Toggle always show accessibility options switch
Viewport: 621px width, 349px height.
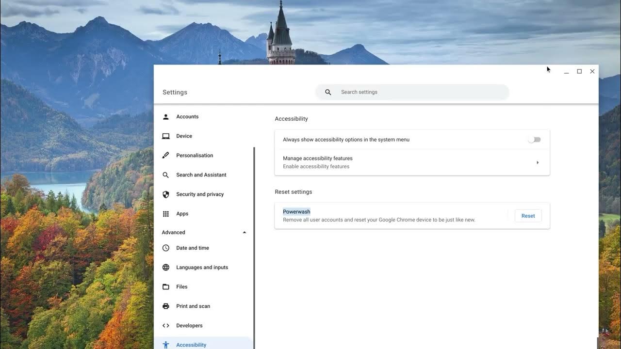click(534, 140)
